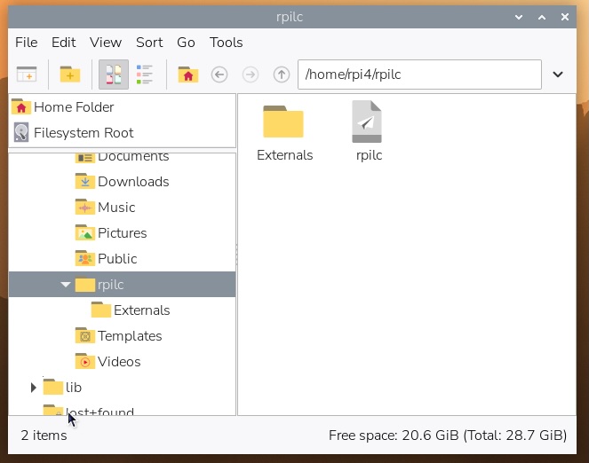The image size is (589, 463).
Task: Click the /home/rpi4/rpilc path field
Action: click(418, 75)
